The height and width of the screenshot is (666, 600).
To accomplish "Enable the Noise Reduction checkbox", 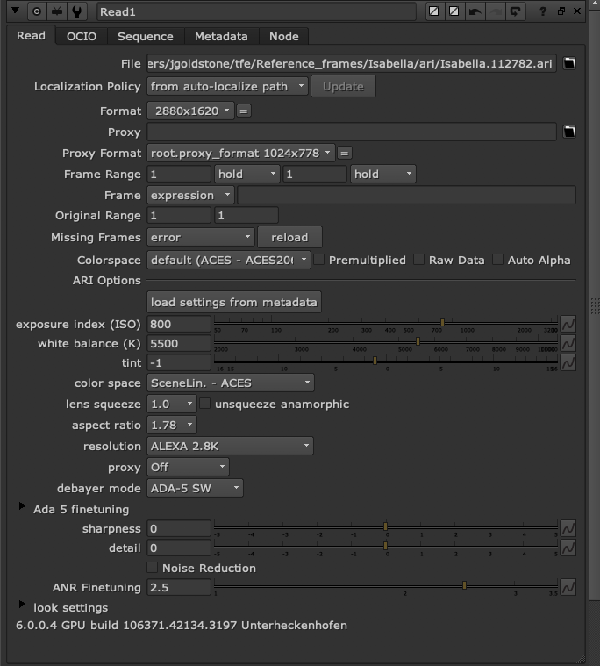I will pos(153,568).
